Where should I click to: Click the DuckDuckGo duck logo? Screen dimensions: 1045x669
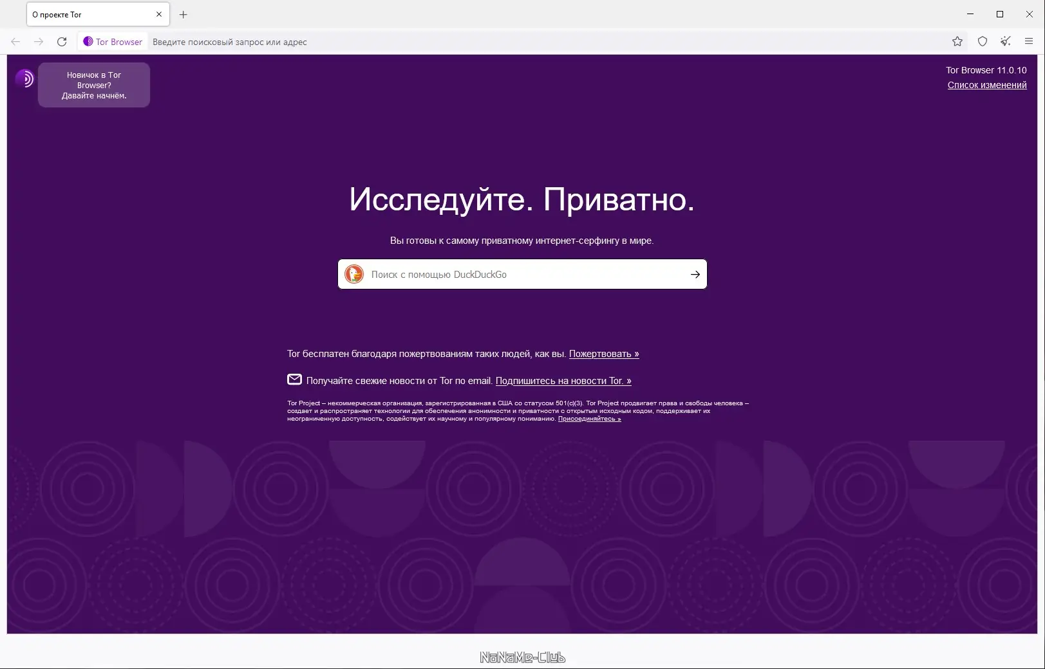(354, 274)
